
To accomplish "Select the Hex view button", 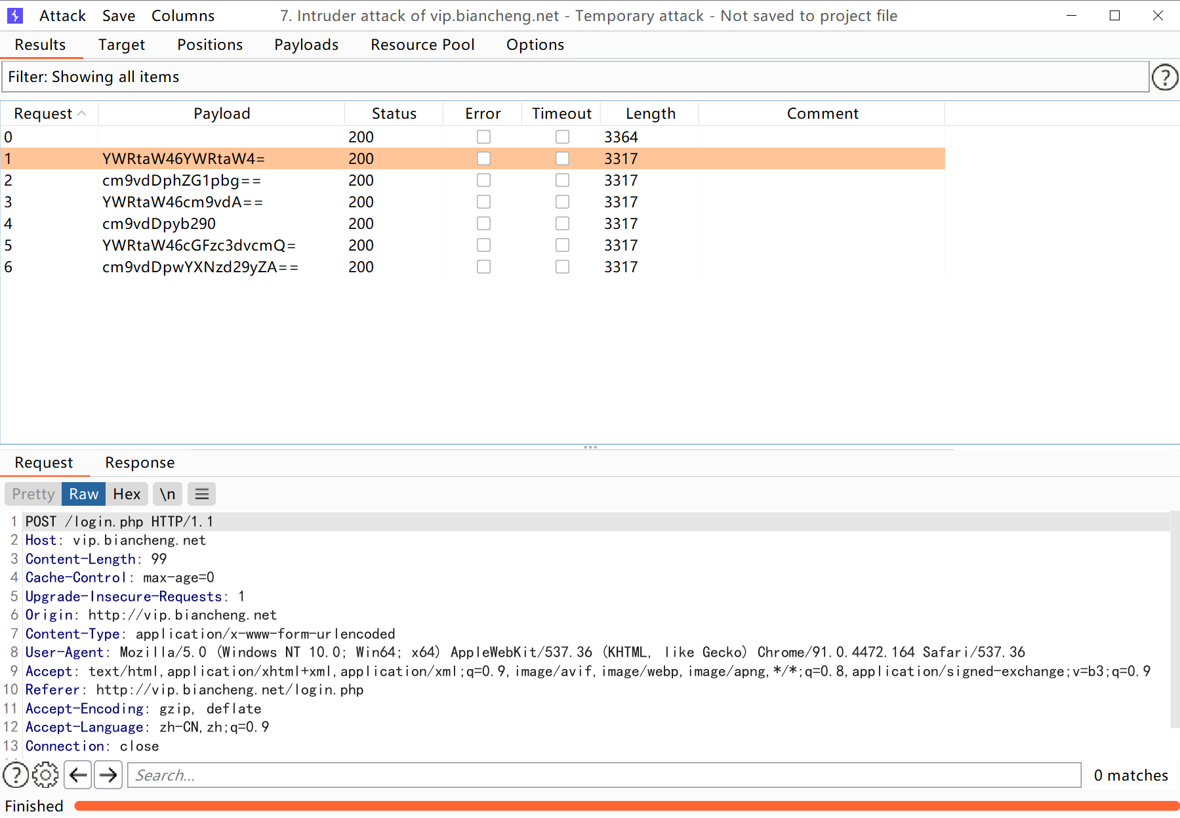I will point(127,494).
